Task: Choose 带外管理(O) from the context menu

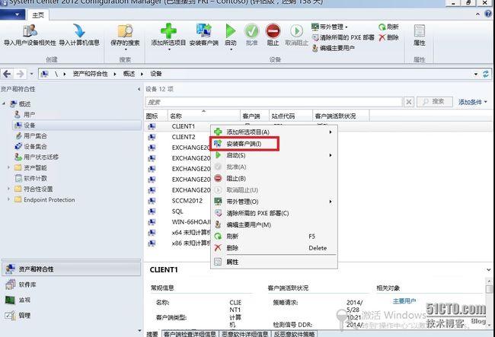Action: 273,202
